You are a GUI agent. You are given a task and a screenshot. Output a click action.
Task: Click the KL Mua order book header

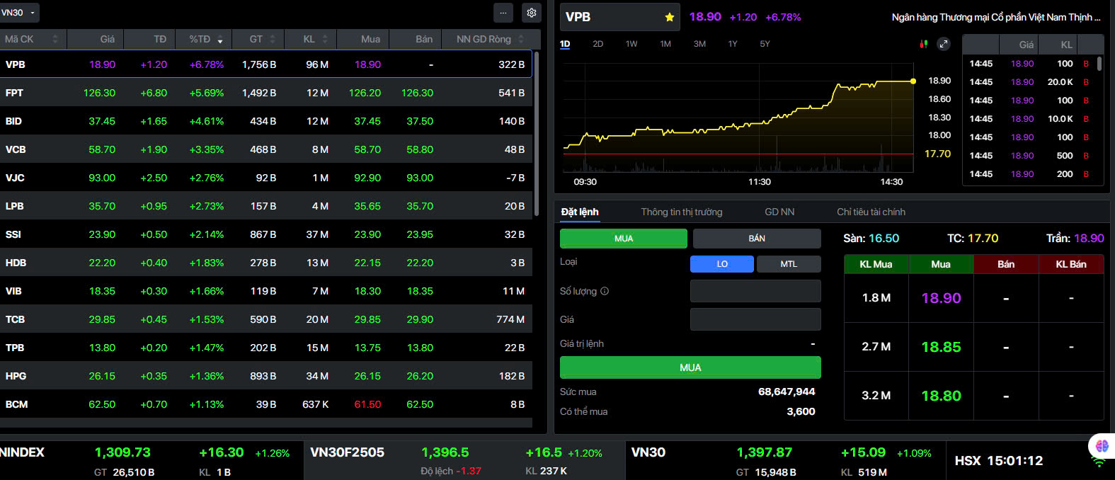[876, 264]
